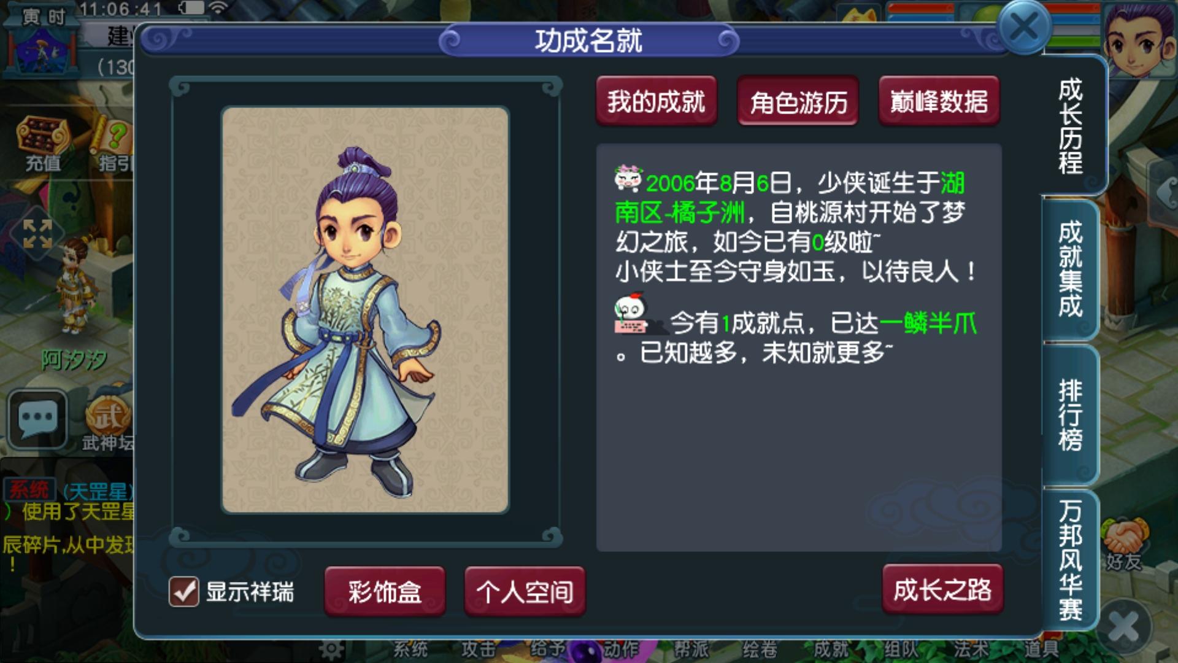Close the 功成名就 dialog
The height and width of the screenshot is (663, 1178).
pyautogui.click(x=1025, y=27)
